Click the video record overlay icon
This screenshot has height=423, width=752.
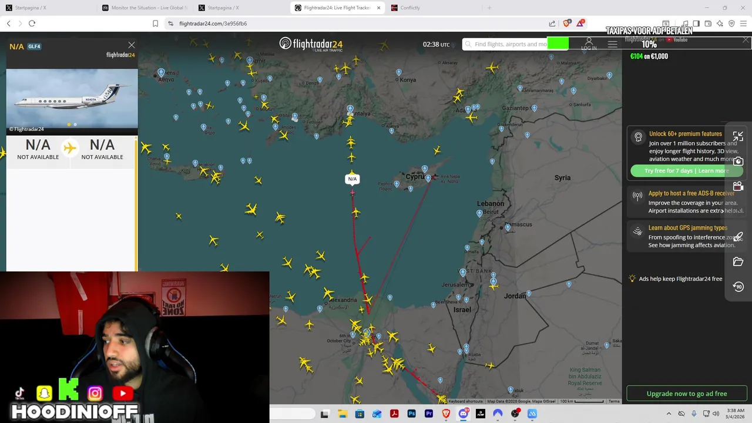tap(738, 186)
